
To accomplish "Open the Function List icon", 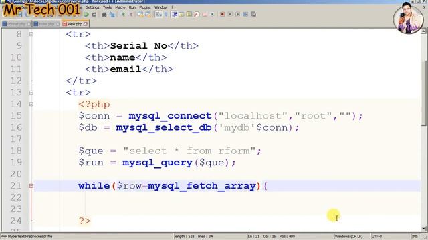I will [x=197, y=15].
